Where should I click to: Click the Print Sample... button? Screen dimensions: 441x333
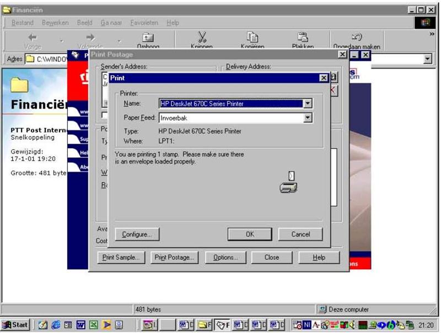tap(121, 258)
